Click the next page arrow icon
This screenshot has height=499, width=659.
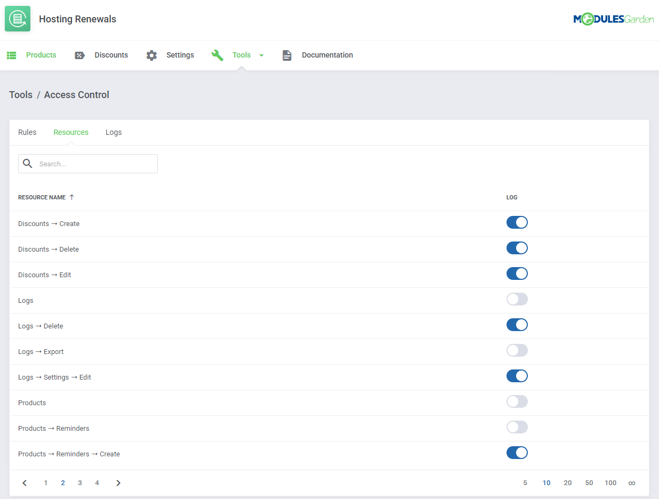point(118,482)
